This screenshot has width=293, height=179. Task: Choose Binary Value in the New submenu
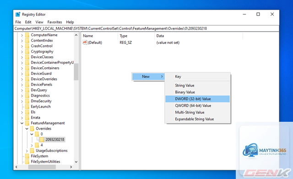point(197,92)
